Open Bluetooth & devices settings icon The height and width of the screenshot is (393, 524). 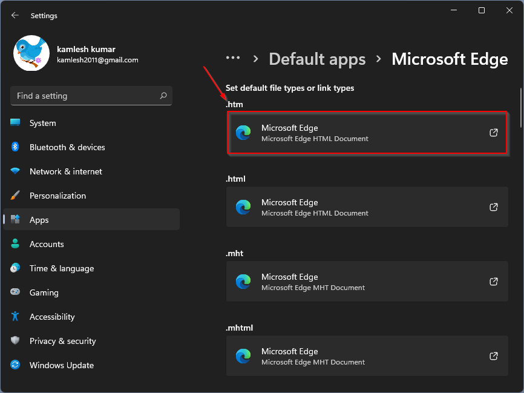coord(16,147)
